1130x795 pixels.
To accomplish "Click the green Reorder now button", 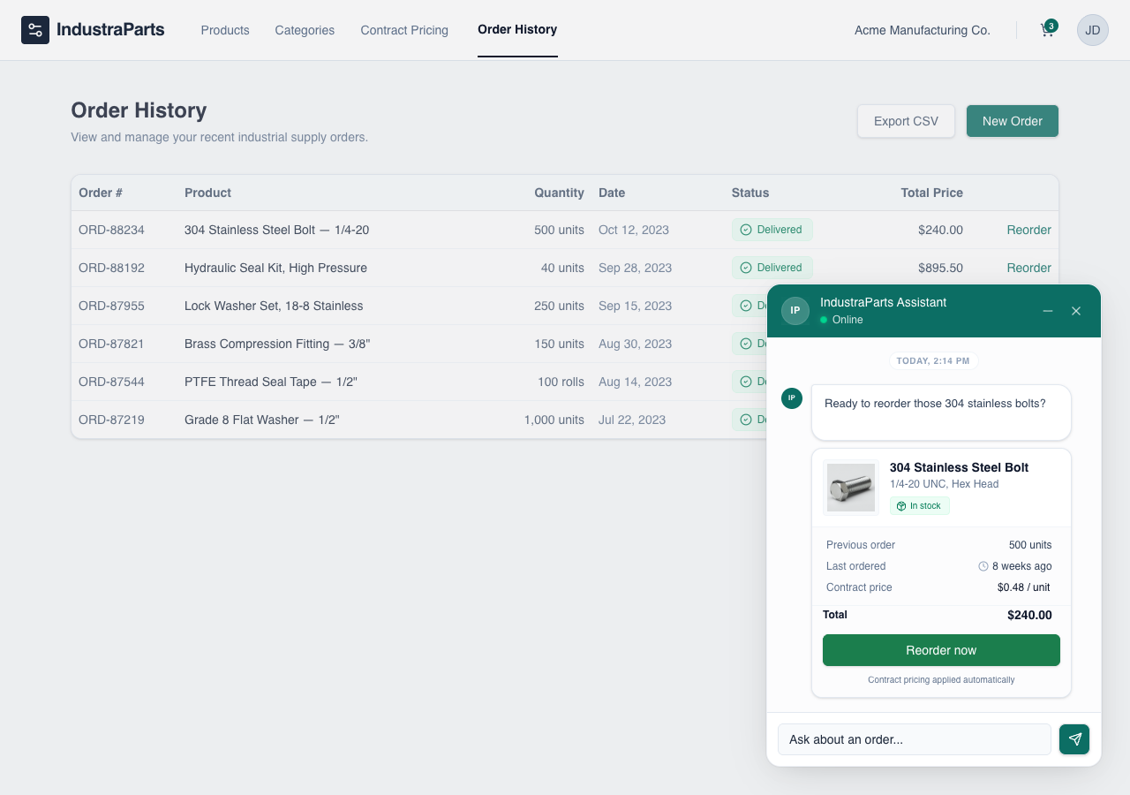I will (x=941, y=650).
